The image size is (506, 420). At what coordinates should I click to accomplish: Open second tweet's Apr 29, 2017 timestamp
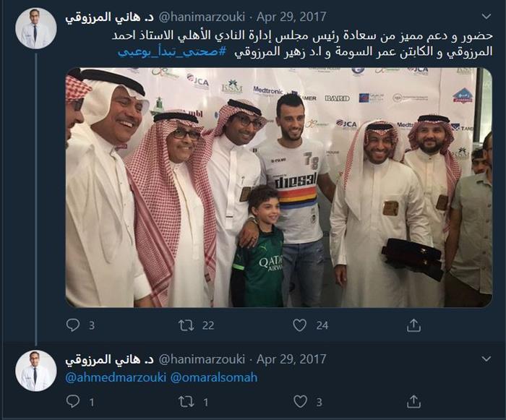point(291,359)
